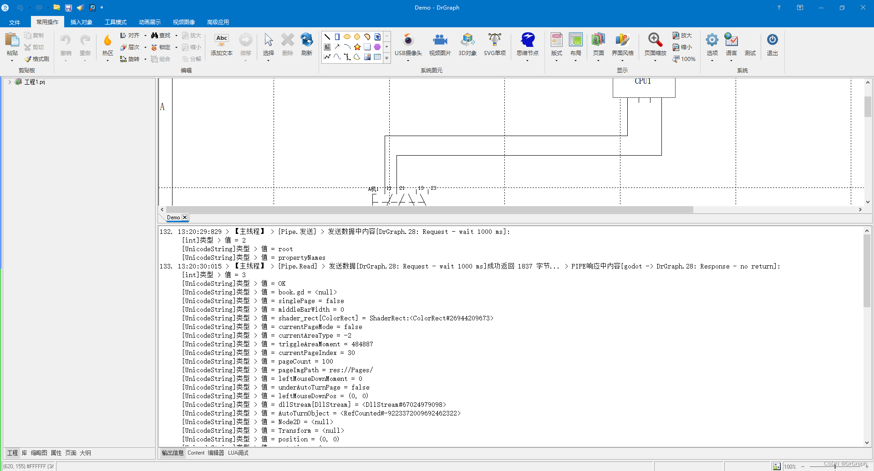Choose the Select (选择) arrow tool

pyautogui.click(x=269, y=40)
